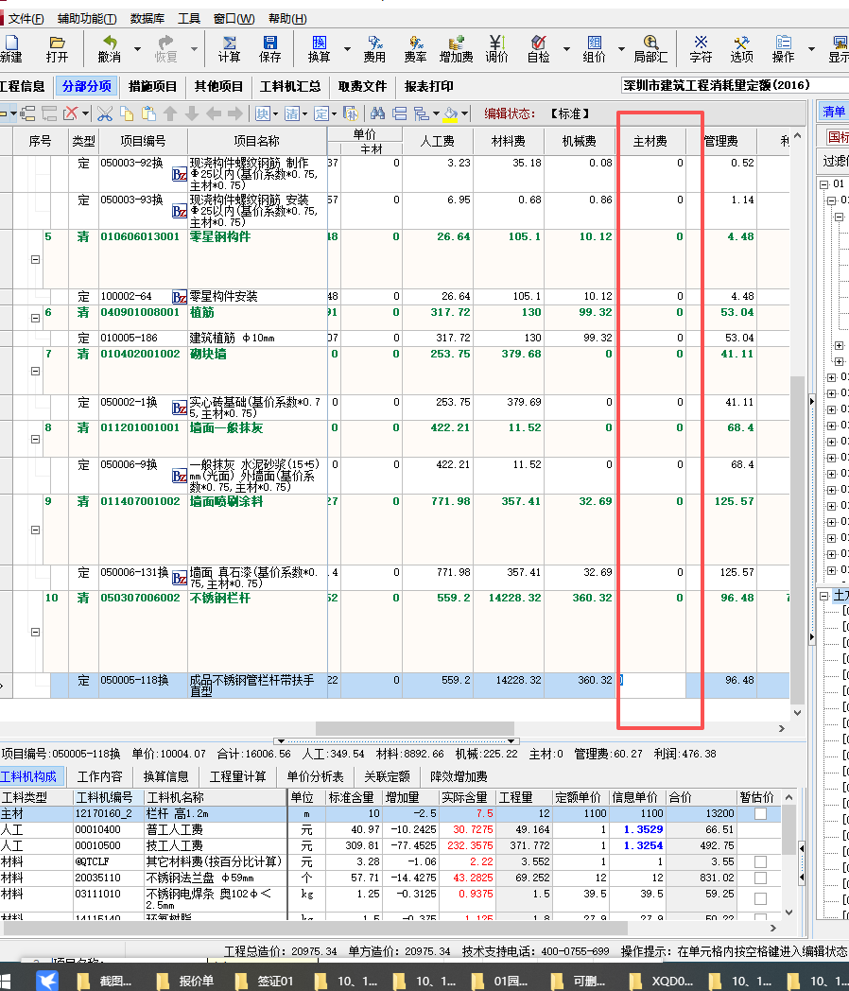The image size is (849, 991).
Task: Open the 单价分析表 lower tab
Action: click(x=315, y=776)
